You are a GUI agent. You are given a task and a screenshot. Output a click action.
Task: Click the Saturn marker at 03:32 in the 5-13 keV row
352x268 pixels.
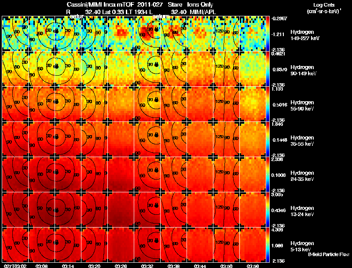click(157, 241)
